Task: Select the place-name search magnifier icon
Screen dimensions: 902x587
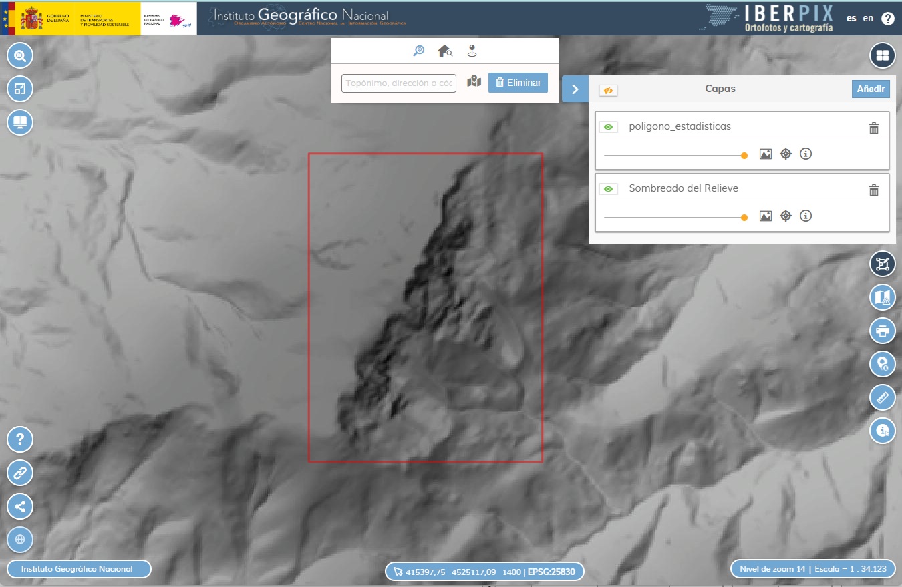Action: pyautogui.click(x=419, y=51)
